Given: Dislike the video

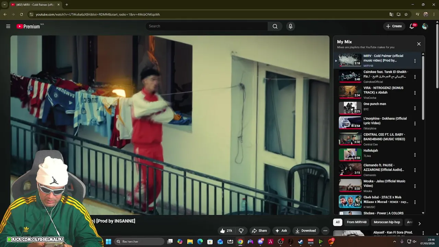Looking at the screenshot, I should click(x=241, y=231).
